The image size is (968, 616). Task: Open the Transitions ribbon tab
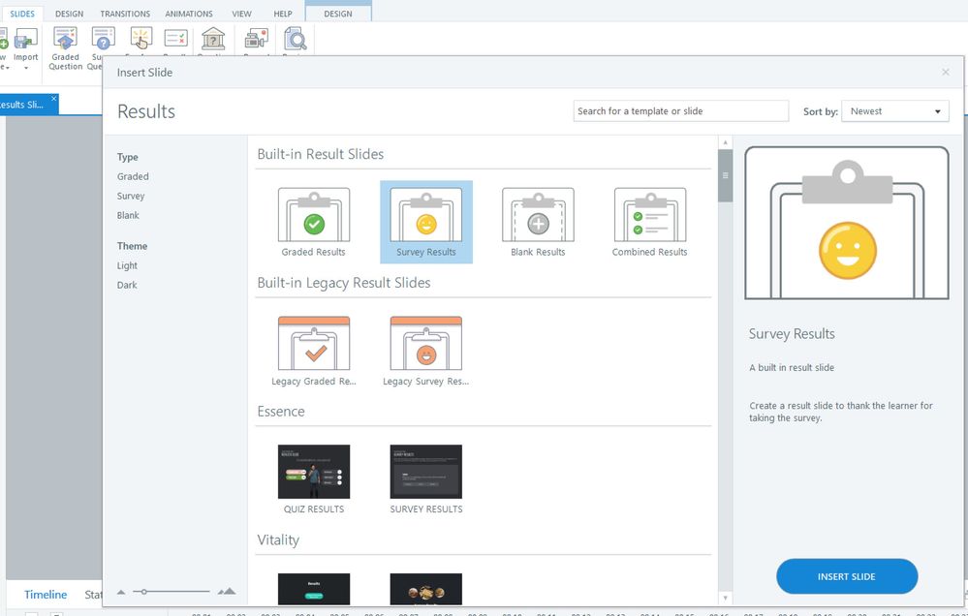pos(125,15)
